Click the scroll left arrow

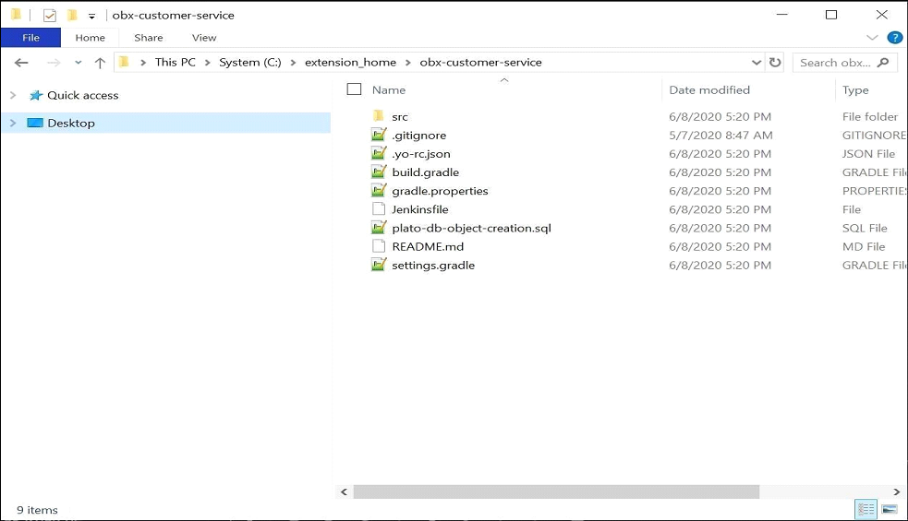(x=344, y=491)
